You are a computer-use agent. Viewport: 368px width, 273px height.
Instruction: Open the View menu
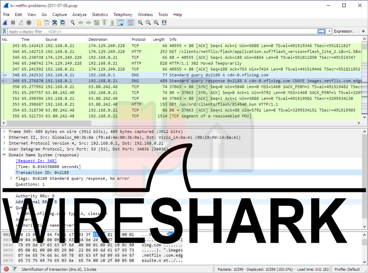(x=32, y=15)
